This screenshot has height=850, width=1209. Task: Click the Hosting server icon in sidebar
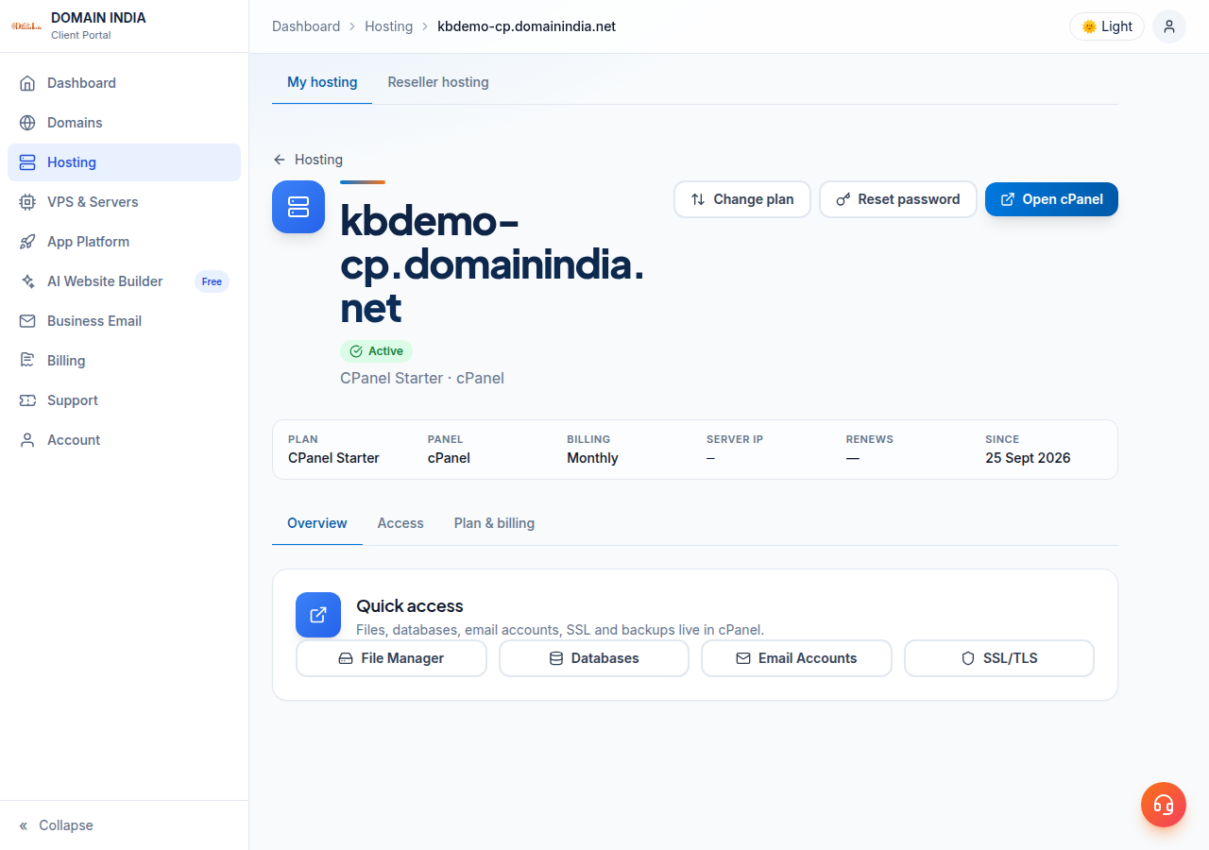(x=27, y=162)
